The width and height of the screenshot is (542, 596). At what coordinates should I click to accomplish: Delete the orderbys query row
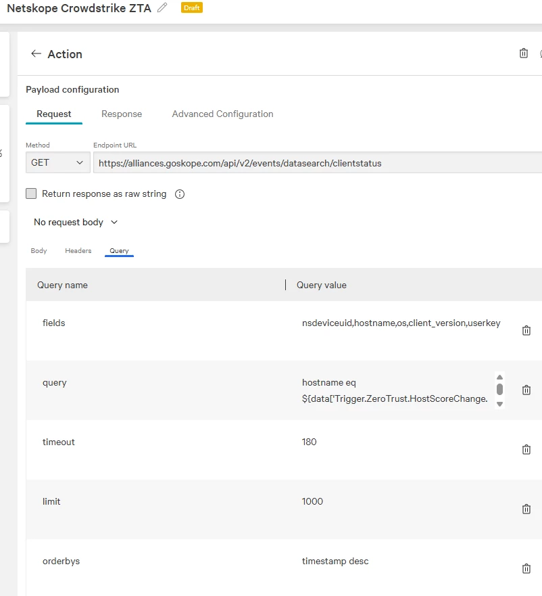tap(526, 569)
